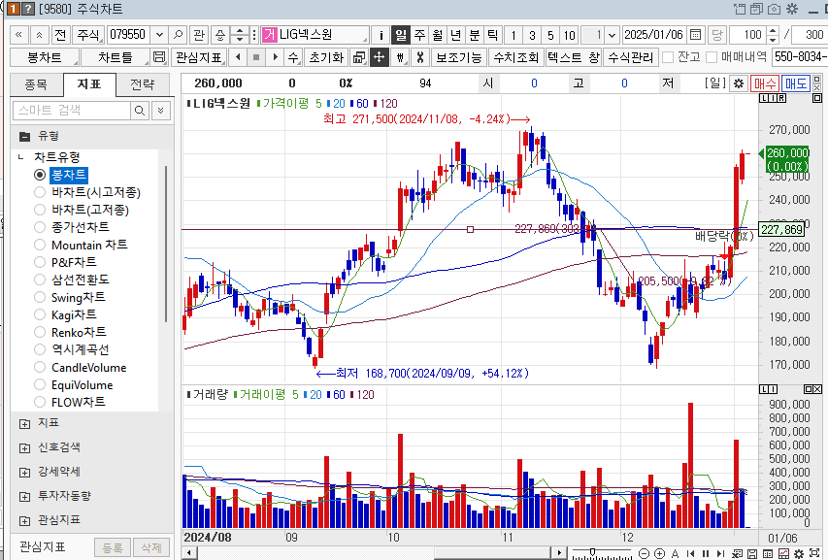Enable the 잔고 checkbox
The image size is (828, 560).
[x=668, y=57]
